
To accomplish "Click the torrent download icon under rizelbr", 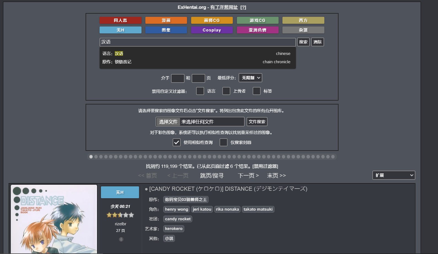I will 121,239.
